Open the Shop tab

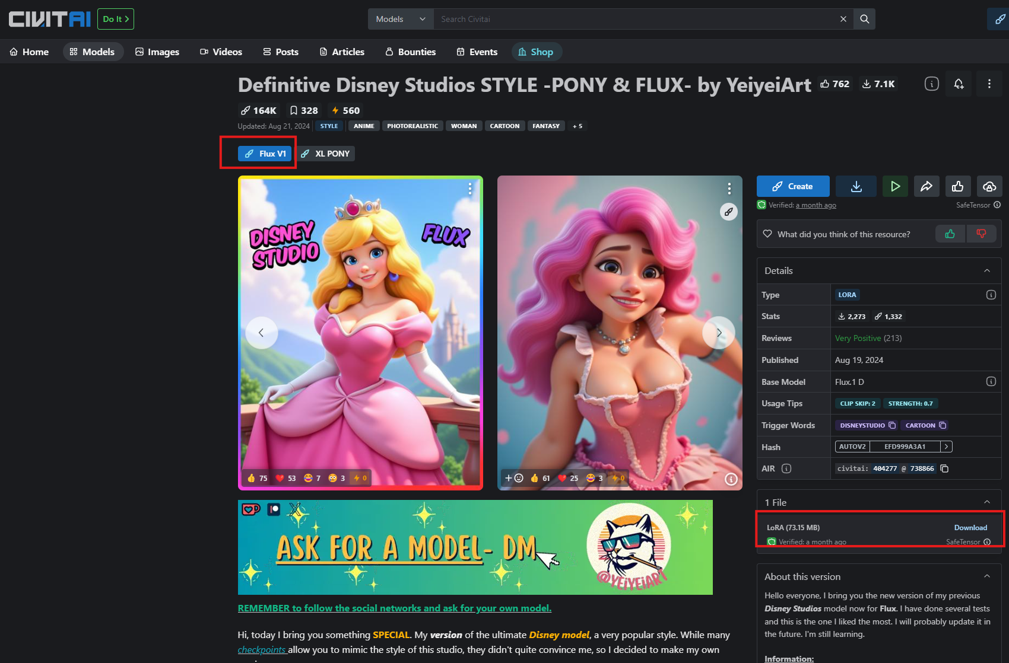point(536,52)
